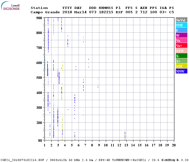This screenshot has height=162, width=189.
Task: Click the PPS value 100
Action: [x=153, y=12]
